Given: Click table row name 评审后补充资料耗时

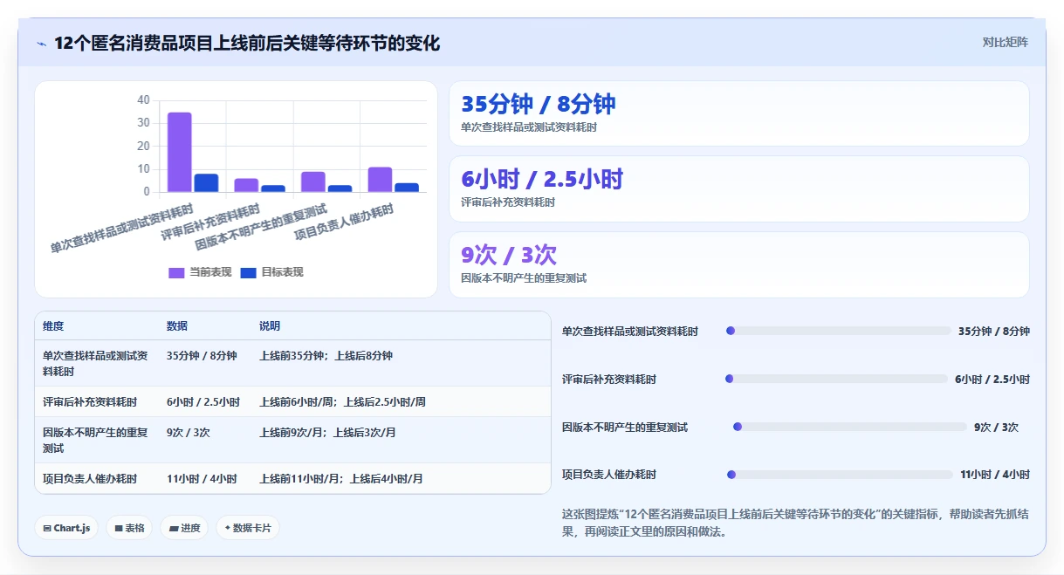Looking at the screenshot, I should pos(90,402).
